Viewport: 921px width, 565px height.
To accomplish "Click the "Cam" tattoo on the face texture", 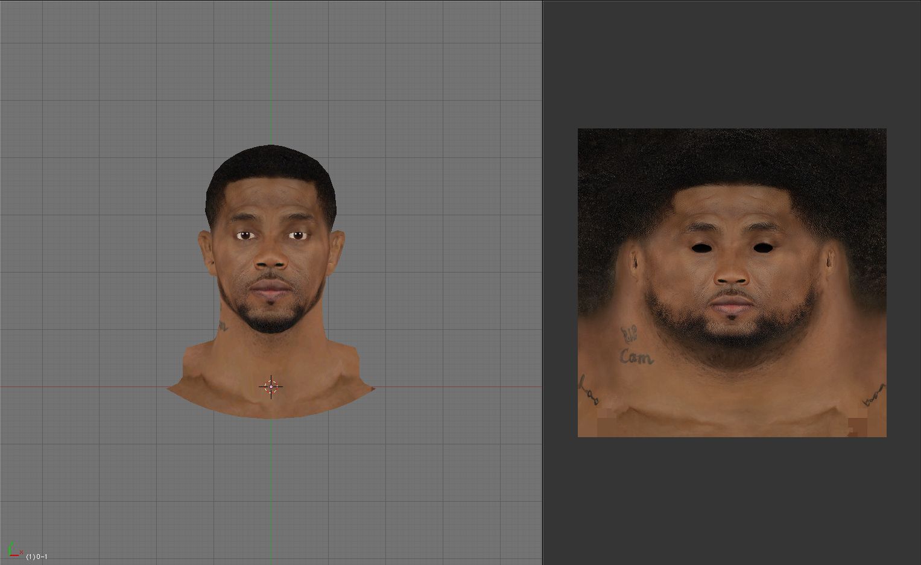I will click(x=636, y=357).
